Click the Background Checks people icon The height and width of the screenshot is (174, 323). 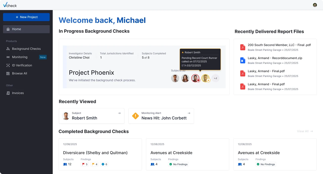pyautogui.click(x=8, y=49)
